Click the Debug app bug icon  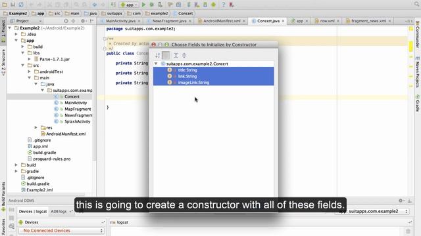point(152,5)
